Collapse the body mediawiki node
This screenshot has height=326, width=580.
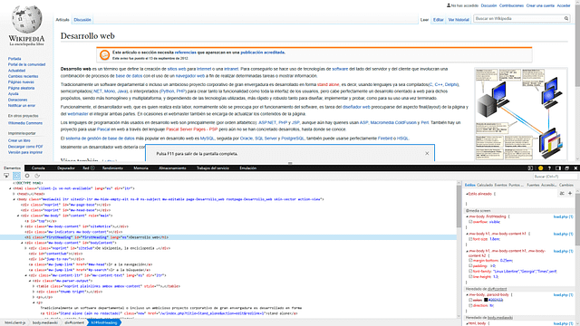[14, 199]
